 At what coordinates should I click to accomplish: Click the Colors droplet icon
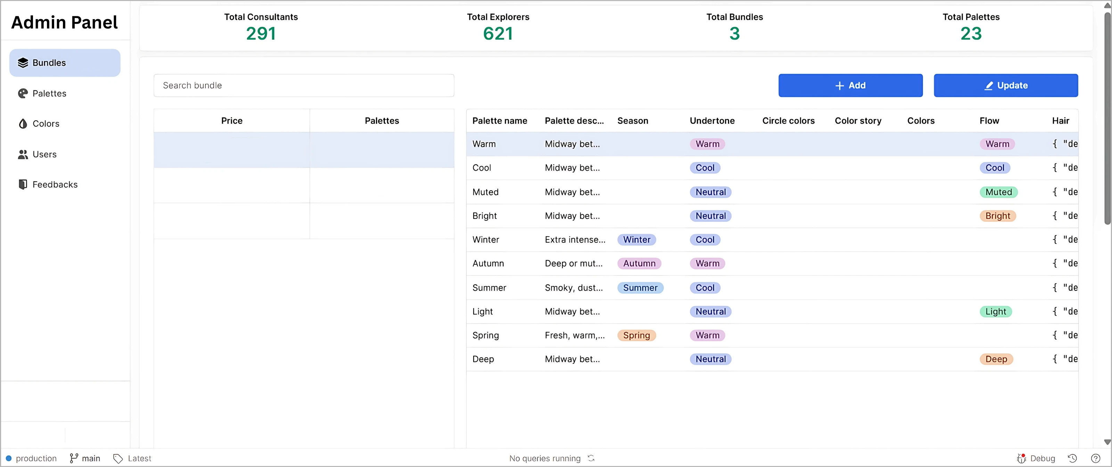coord(23,124)
